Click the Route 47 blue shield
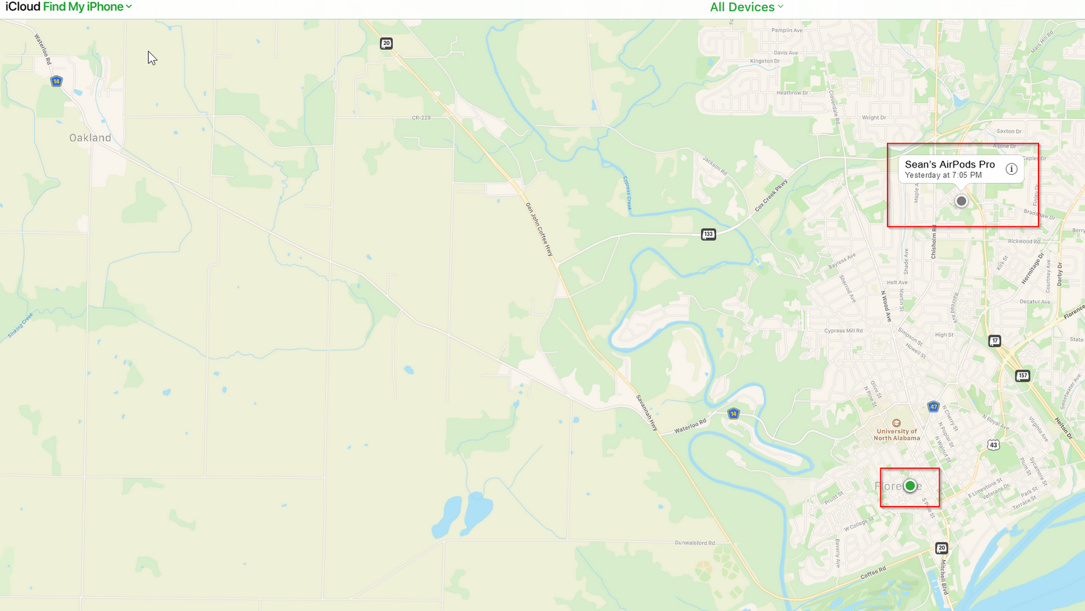Screen dimensions: 1085x611 [x=933, y=406]
